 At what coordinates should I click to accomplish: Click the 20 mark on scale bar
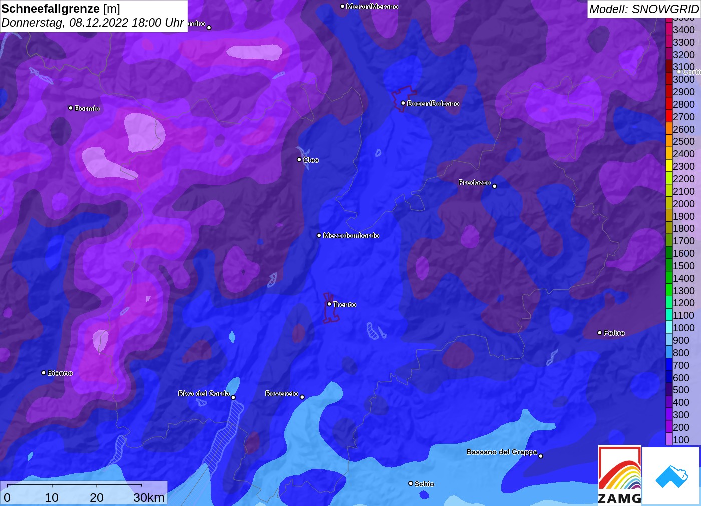click(97, 497)
